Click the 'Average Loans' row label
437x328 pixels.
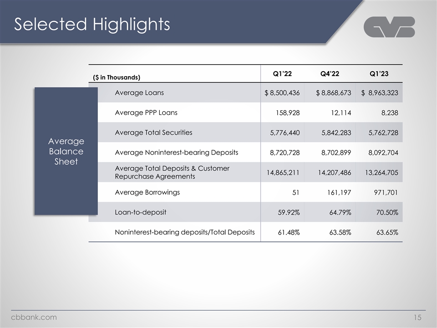coord(139,92)
